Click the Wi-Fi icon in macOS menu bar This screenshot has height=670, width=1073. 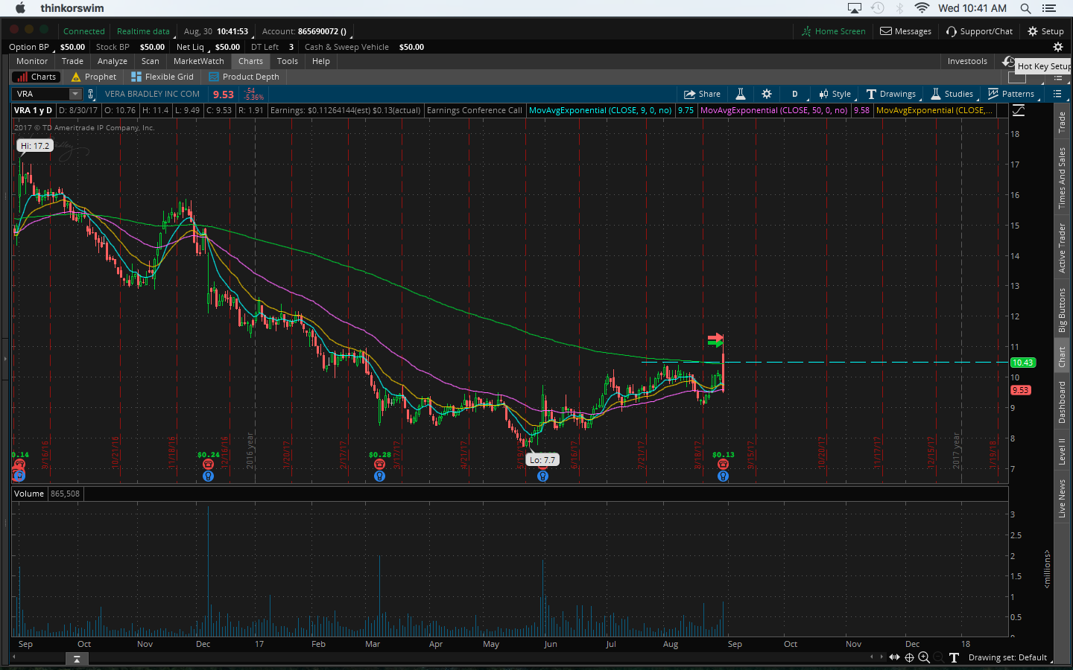(x=922, y=8)
